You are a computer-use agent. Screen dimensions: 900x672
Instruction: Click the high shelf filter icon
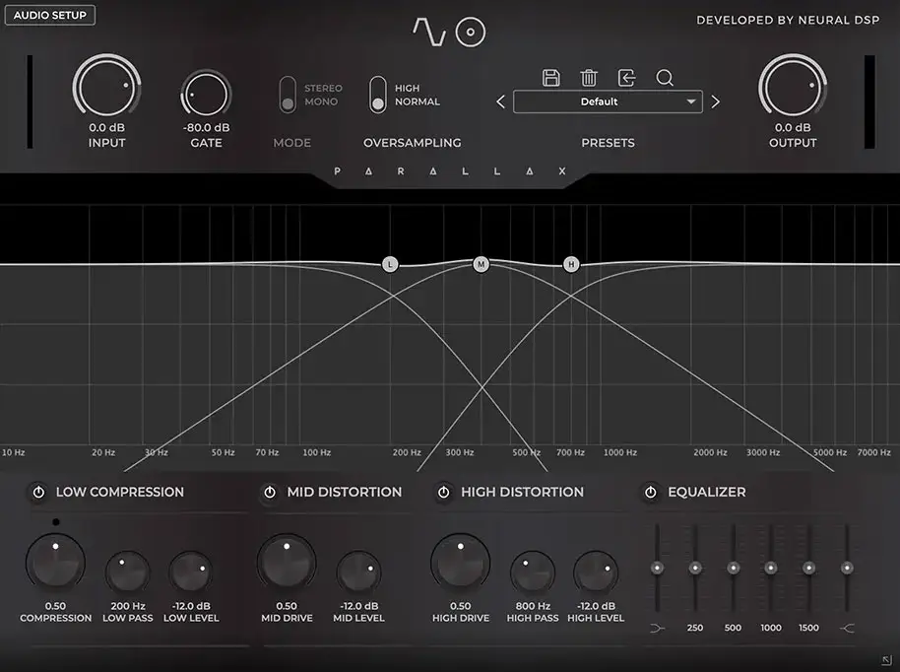pyautogui.click(x=847, y=629)
